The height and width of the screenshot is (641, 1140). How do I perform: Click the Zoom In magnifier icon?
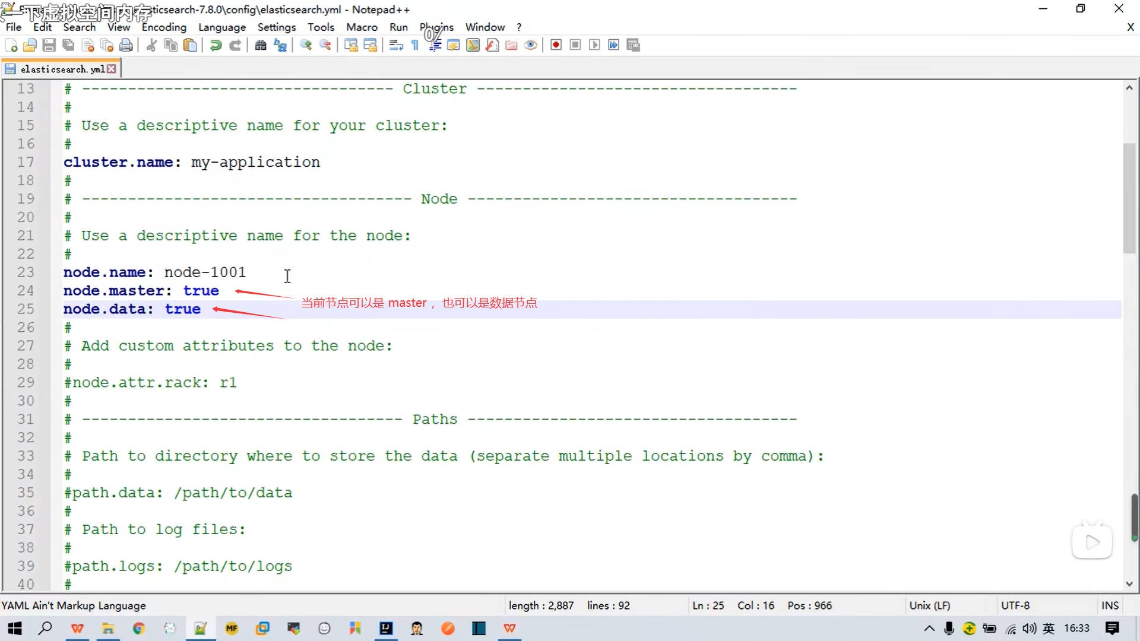[306, 45]
